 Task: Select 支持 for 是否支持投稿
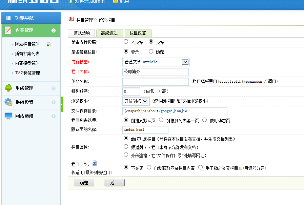click(151, 42)
